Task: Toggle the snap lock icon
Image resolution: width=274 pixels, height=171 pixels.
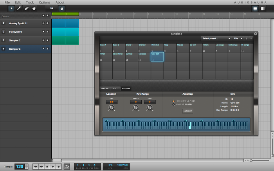Action: [x=62, y=8]
